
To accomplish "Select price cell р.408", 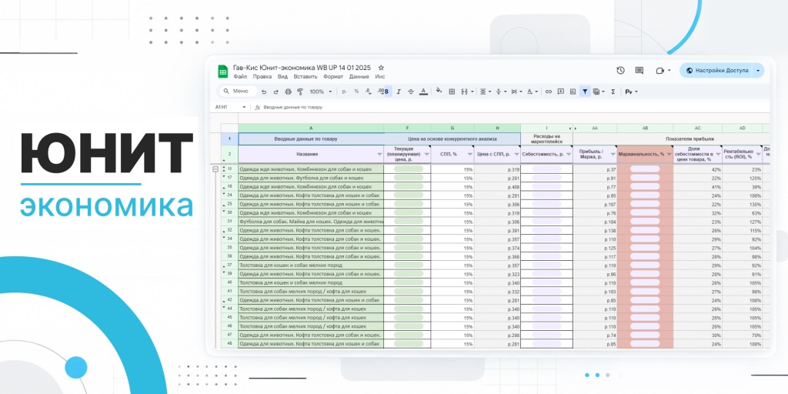I will tap(498, 186).
